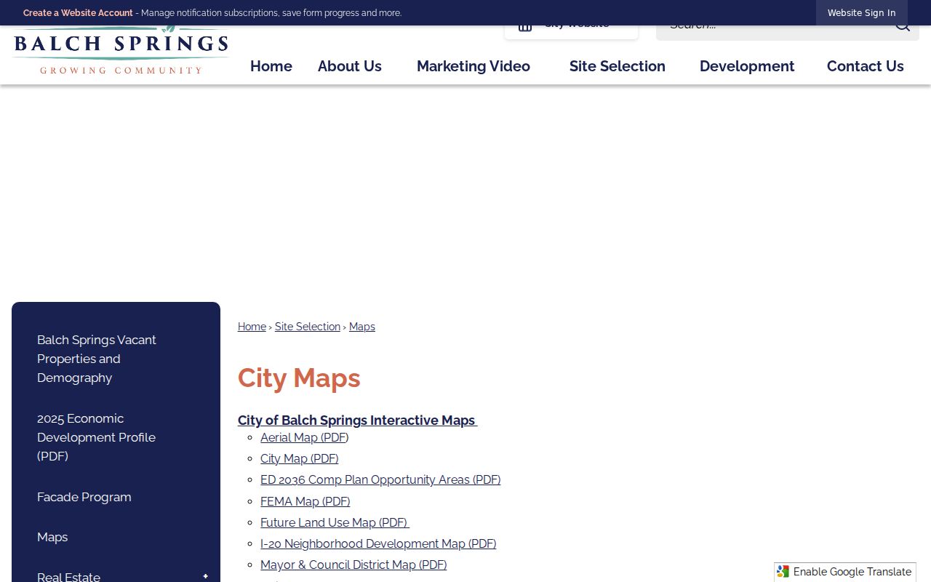Screen dimensions: 931x582
Task: Expand the Real Estate sidebar submenu
Action: [x=205, y=576]
